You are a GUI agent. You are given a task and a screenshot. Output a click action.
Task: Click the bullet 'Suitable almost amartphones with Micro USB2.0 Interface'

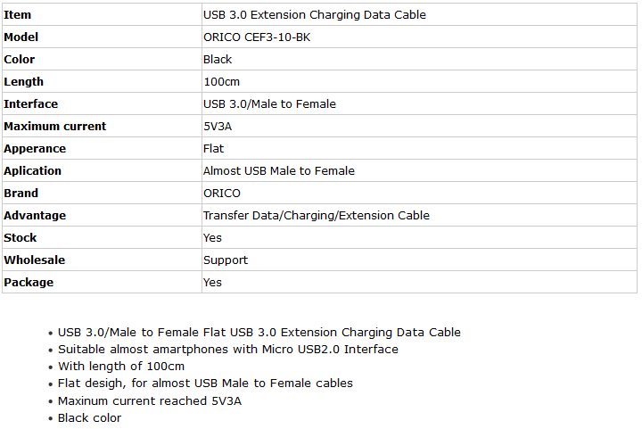227,350
